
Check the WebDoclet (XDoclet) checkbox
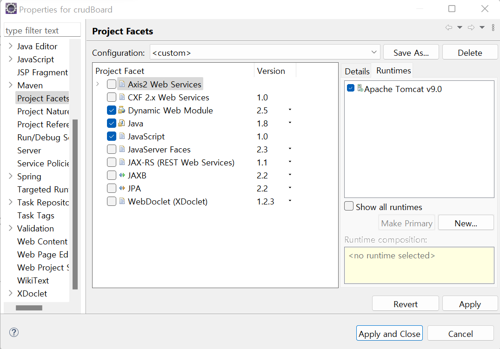coord(112,201)
